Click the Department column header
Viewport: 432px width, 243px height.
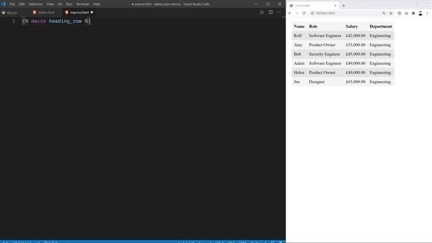tap(381, 26)
